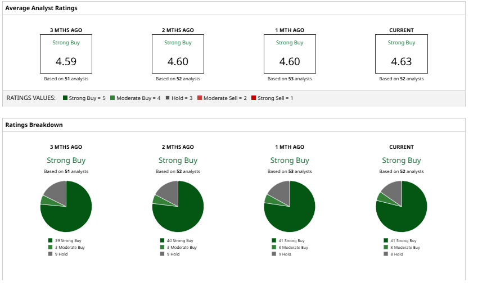487x296 pixels.
Task: Click the Strong Buy legend color square
Action: coord(65,98)
